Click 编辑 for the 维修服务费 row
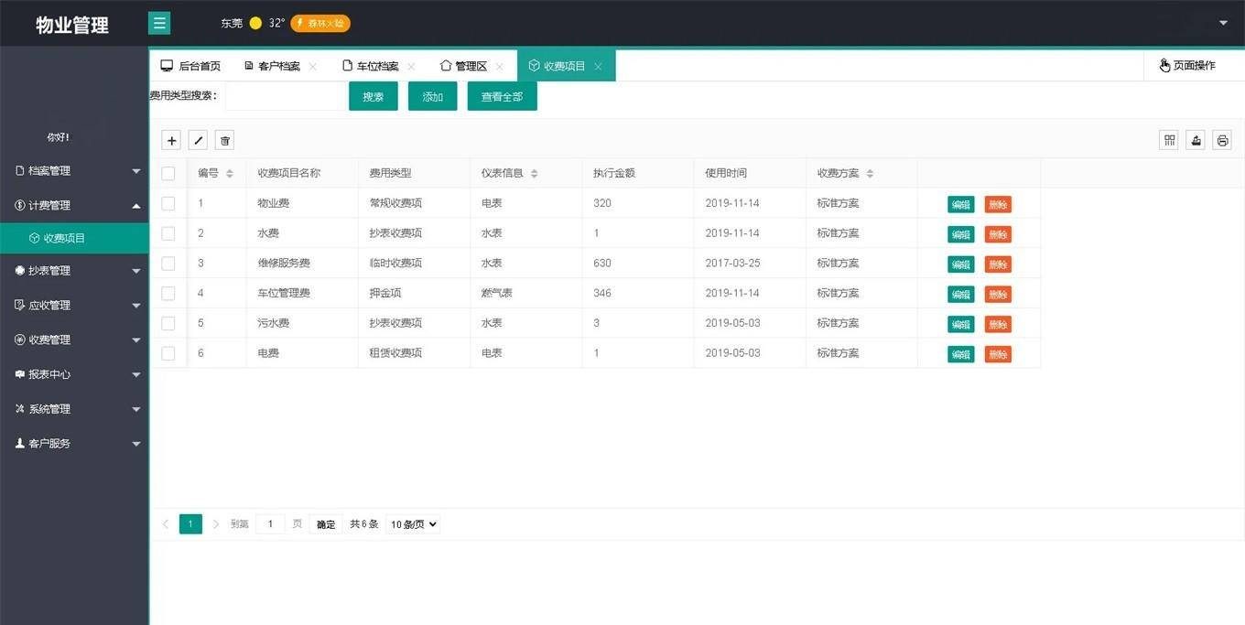Viewport: 1245px width, 625px height. click(x=961, y=264)
